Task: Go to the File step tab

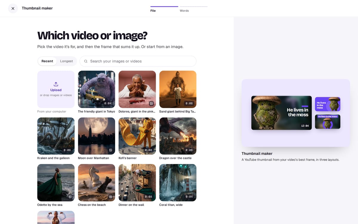Action: pos(164,9)
